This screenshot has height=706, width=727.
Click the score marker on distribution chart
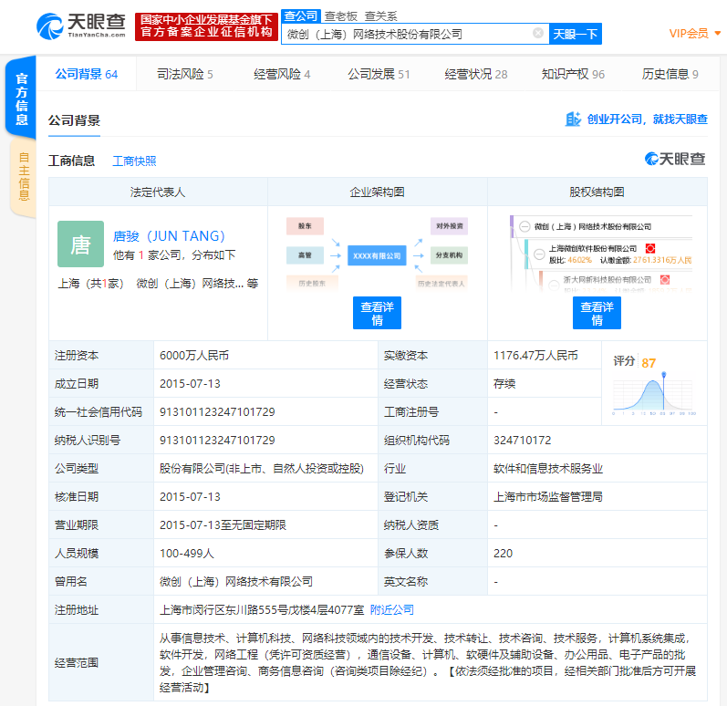tap(664, 375)
